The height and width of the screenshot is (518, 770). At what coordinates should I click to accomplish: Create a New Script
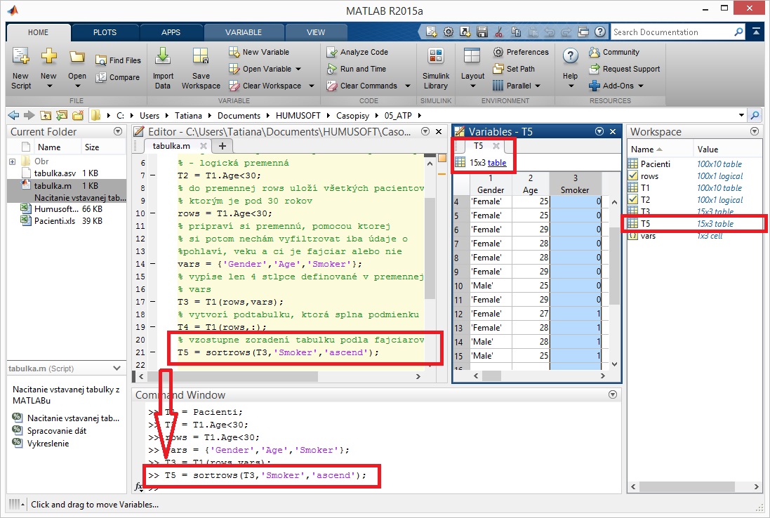point(20,69)
